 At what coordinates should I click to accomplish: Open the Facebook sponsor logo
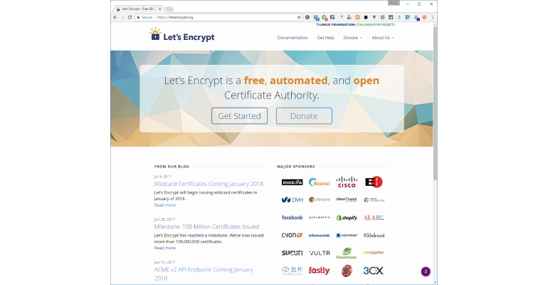pyautogui.click(x=293, y=217)
